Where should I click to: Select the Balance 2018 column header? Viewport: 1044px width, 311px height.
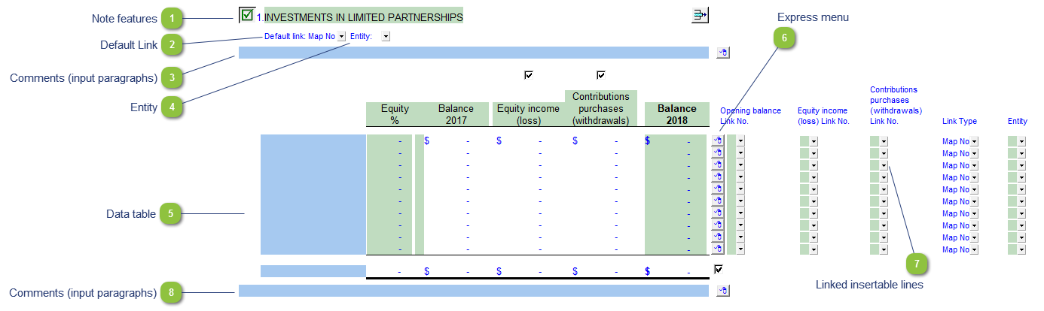[x=676, y=114]
